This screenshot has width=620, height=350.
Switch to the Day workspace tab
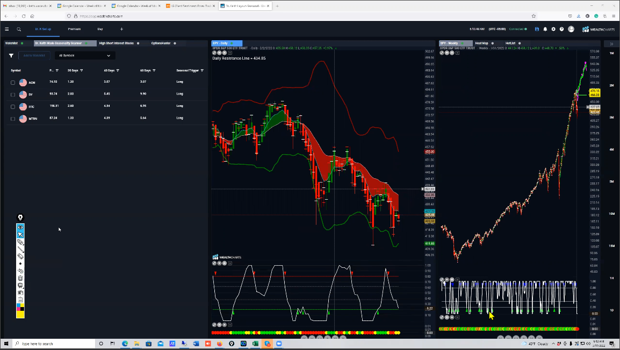(100, 29)
